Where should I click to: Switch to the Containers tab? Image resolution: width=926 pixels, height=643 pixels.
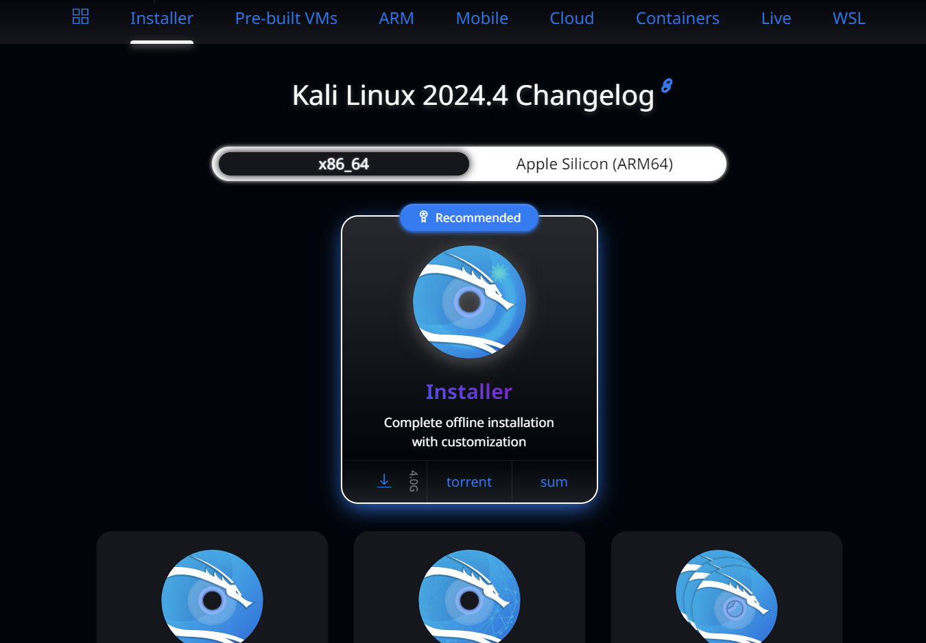[x=678, y=19]
